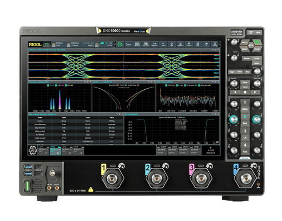
Task: Expand the toolbar with the right arrow
Action: [219, 44]
